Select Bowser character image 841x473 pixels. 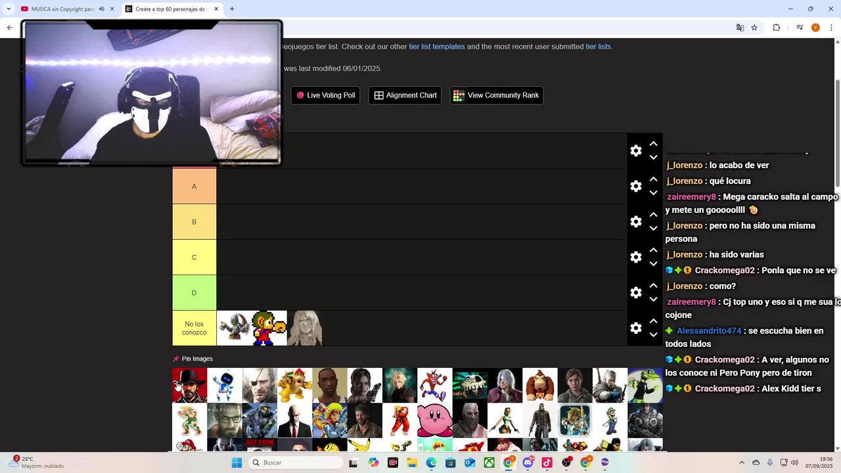(x=294, y=386)
